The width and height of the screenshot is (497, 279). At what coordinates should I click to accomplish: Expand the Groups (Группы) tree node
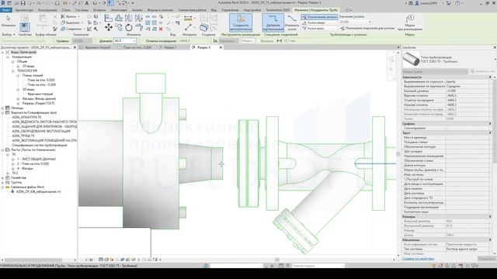pyautogui.click(x=3, y=183)
